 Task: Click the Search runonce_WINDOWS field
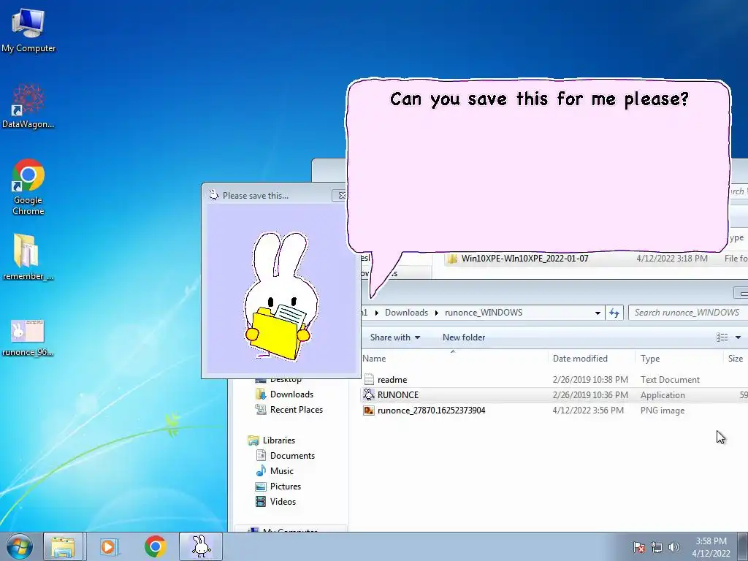tap(688, 313)
